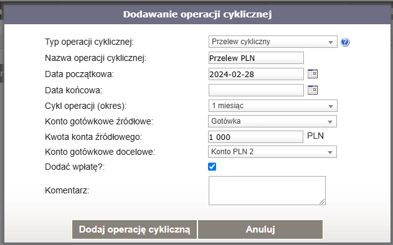Click the Dodać wpłatę? label text
Screen dimensions: 393x245
pyautogui.click(x=75, y=167)
